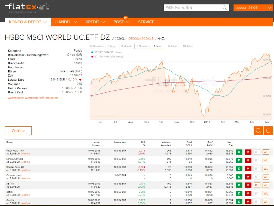
Task: Click the teal SMA(38, close) legend dot
Action: click(92, 52)
